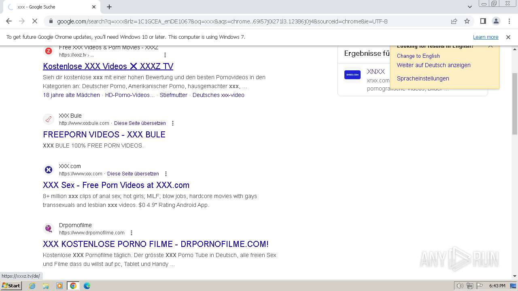Open Windows Explorer from taskbar
518x291 pixels.
click(46, 286)
